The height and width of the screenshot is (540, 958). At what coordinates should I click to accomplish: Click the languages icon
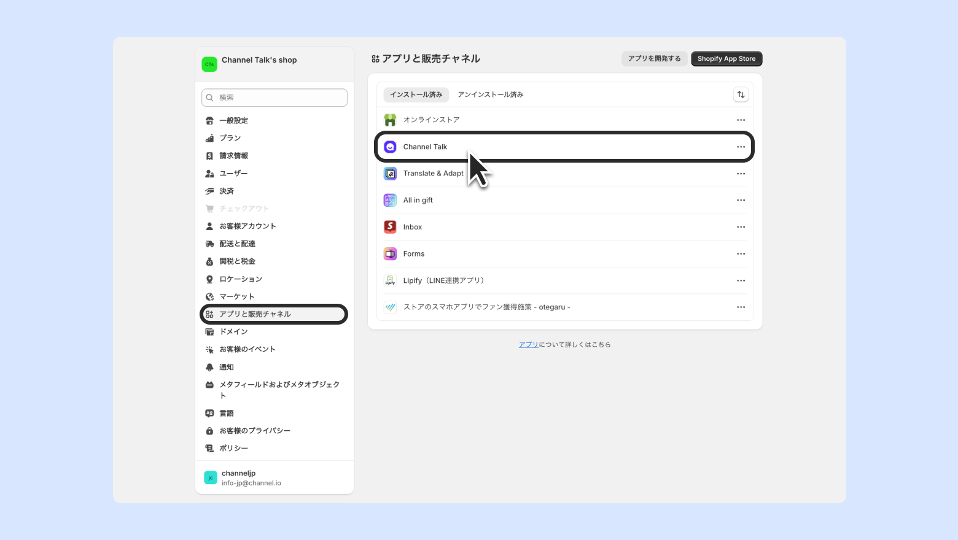209,413
